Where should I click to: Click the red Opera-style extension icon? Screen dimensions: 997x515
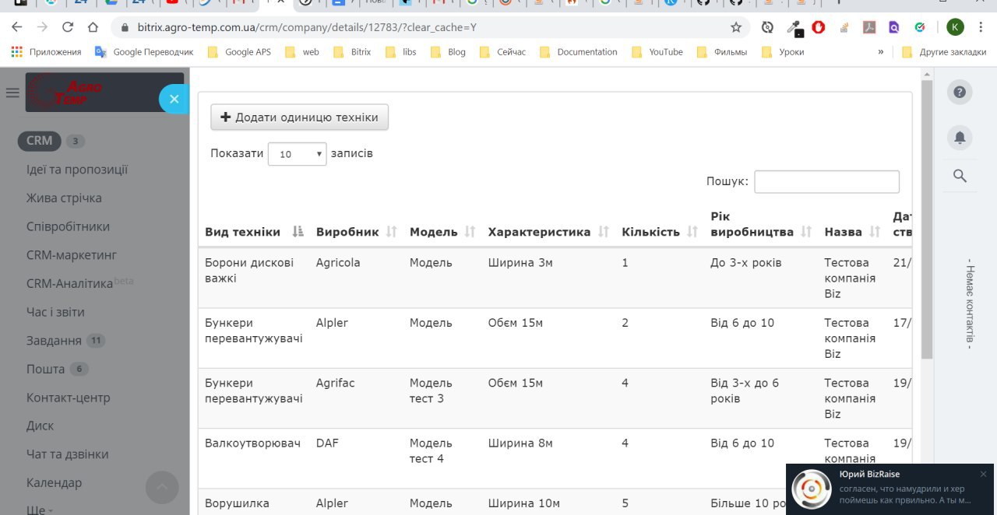coord(819,27)
